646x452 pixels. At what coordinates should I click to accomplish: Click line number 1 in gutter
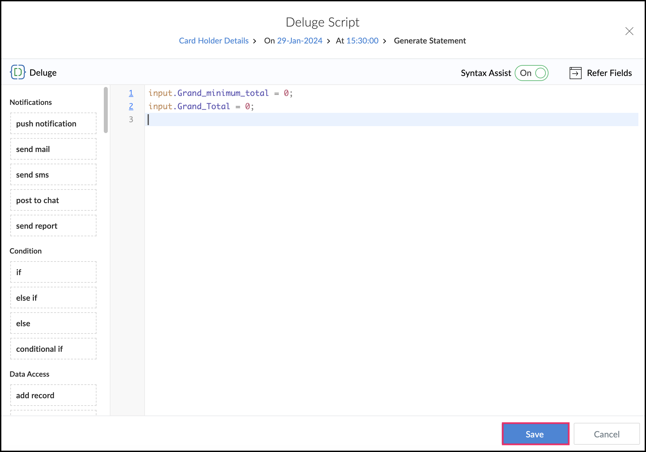131,93
